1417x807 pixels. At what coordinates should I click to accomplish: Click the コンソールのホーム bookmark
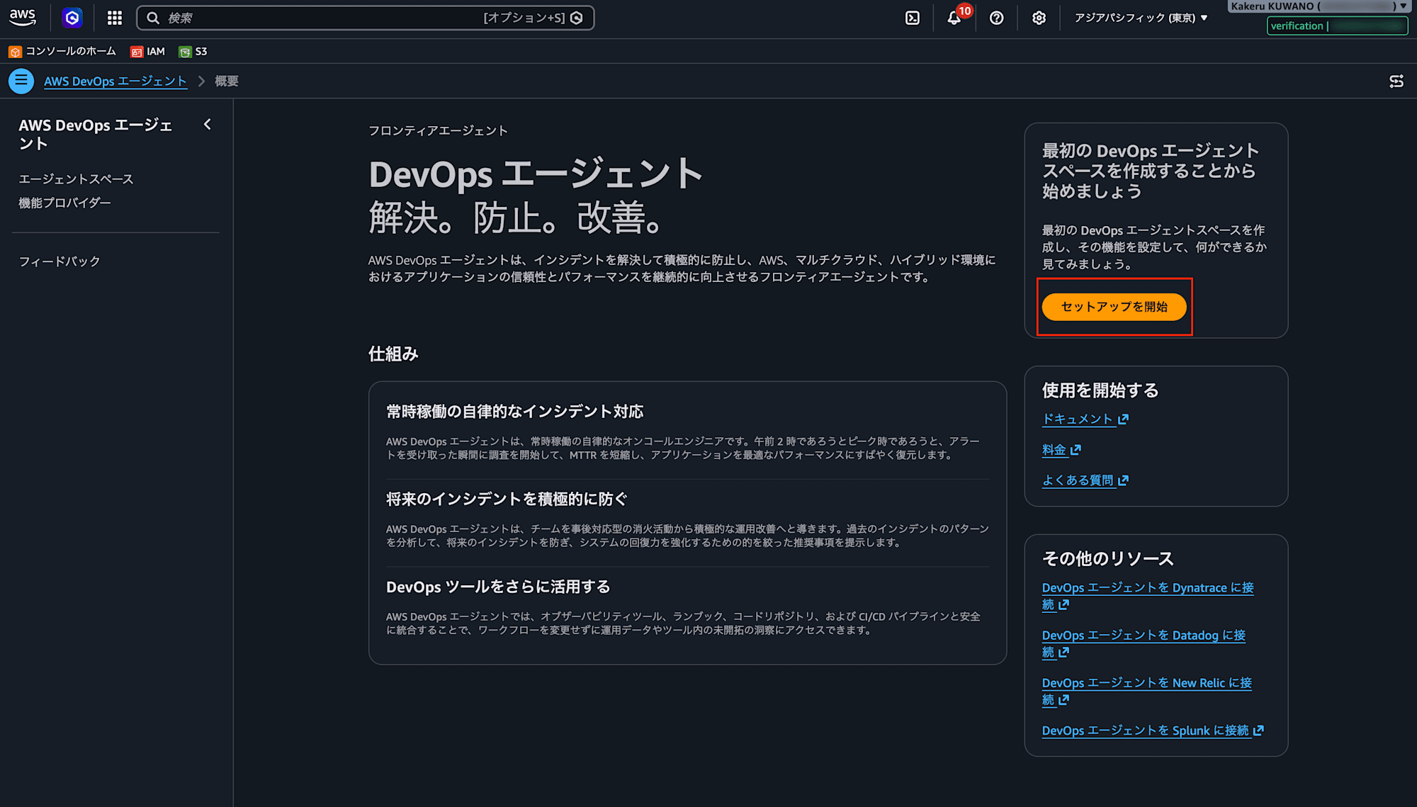click(62, 52)
